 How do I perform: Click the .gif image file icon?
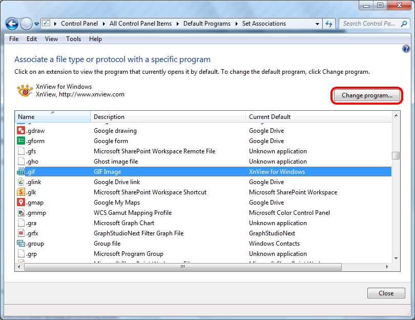[21, 172]
